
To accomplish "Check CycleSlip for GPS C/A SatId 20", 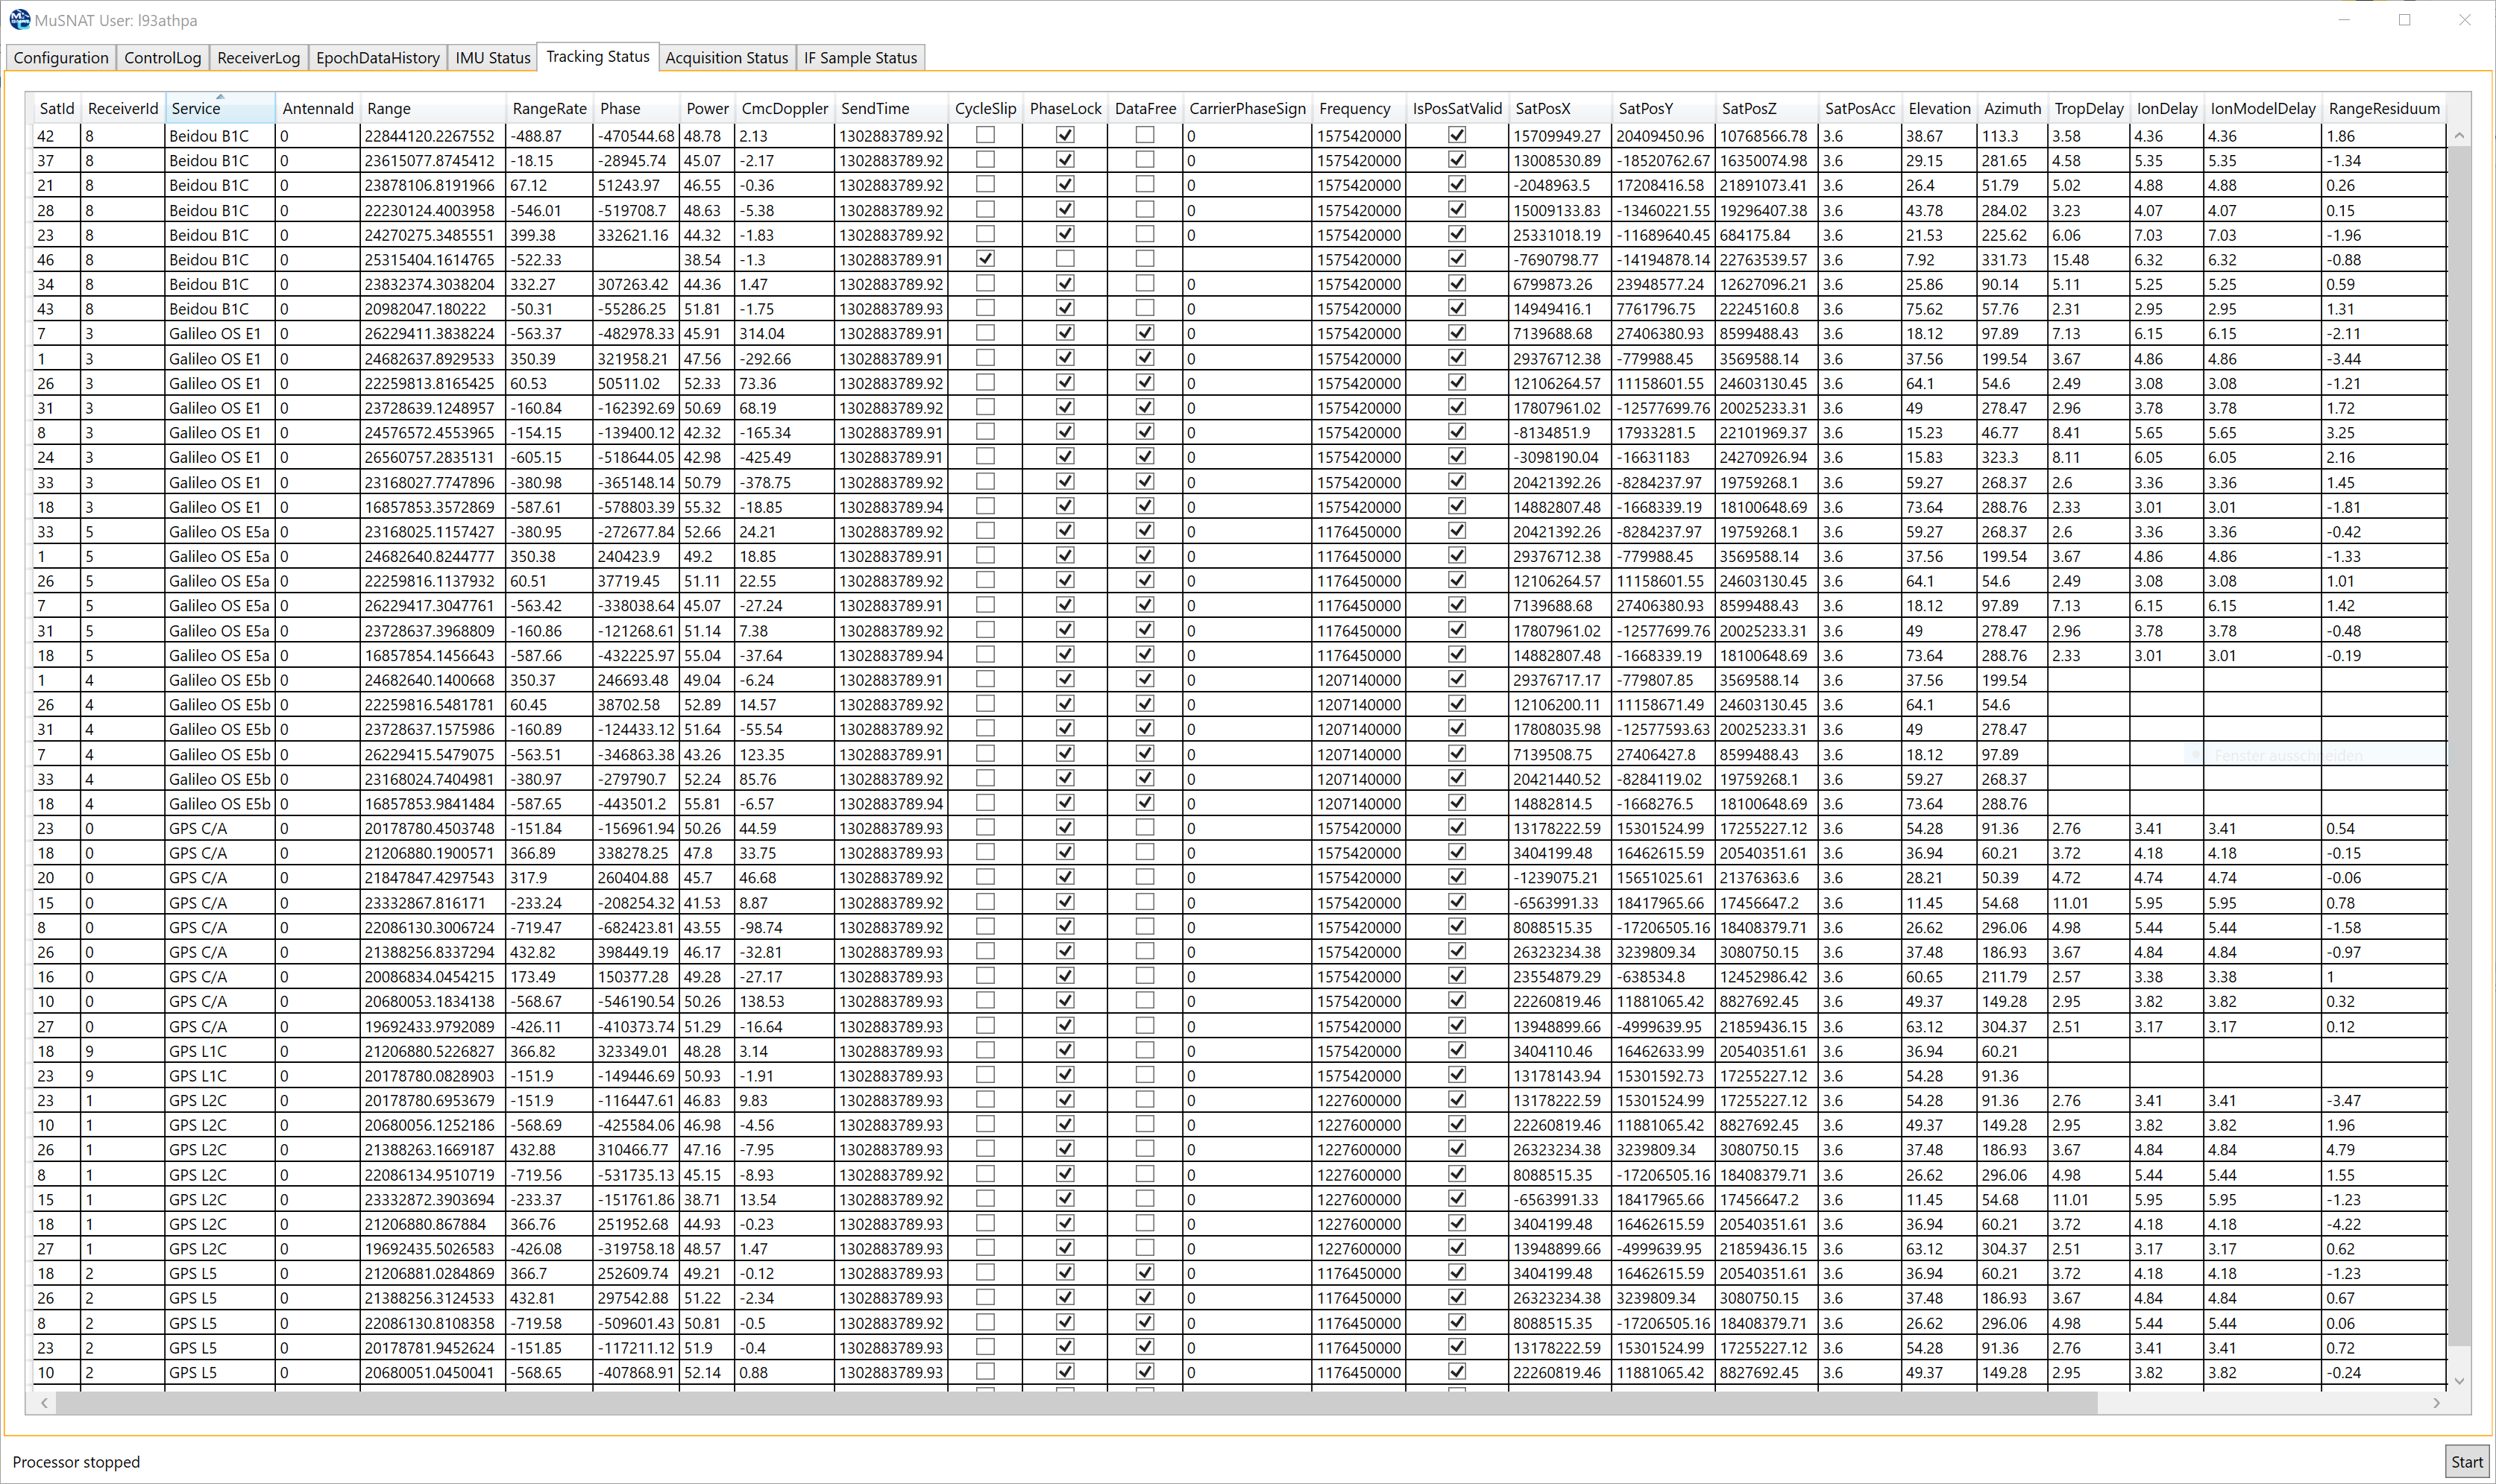I will pos(985,876).
